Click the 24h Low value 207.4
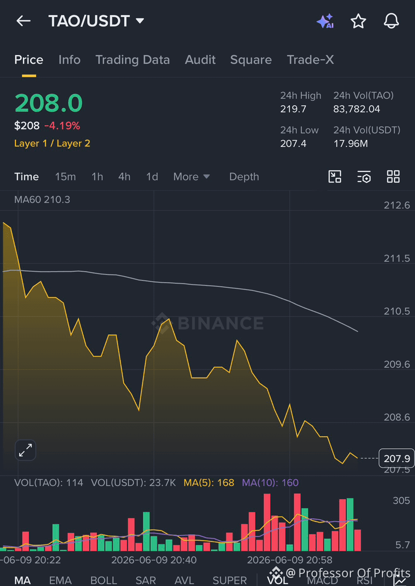 pos(293,143)
